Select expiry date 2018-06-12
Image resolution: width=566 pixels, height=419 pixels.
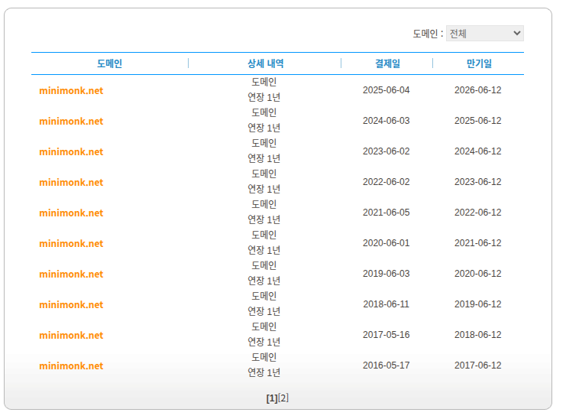point(478,335)
